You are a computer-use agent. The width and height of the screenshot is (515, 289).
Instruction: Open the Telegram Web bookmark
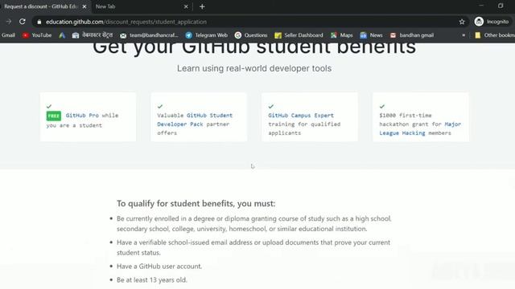pyautogui.click(x=206, y=35)
